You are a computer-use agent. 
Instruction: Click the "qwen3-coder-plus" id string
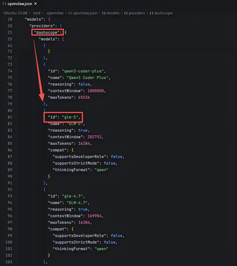pos(83,71)
